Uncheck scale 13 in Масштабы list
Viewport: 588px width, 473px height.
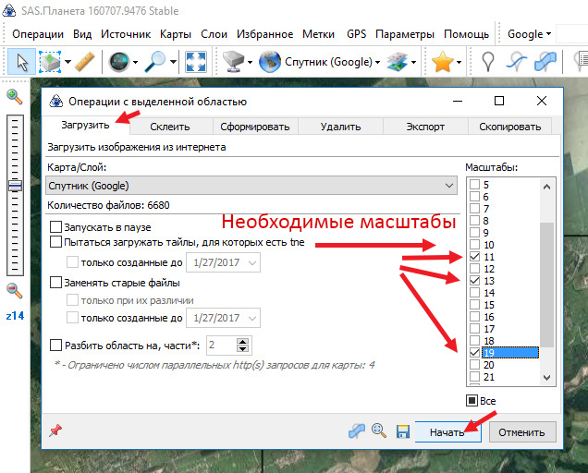click(474, 280)
